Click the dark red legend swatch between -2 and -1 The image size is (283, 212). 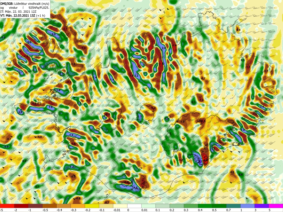pos(21,206)
